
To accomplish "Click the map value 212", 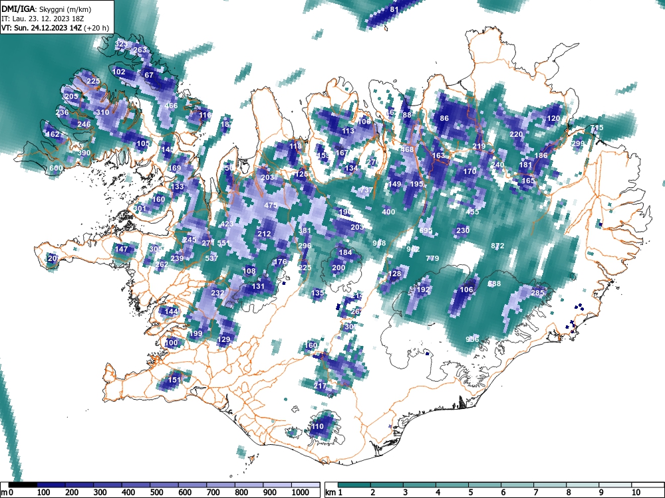I will point(264,234).
